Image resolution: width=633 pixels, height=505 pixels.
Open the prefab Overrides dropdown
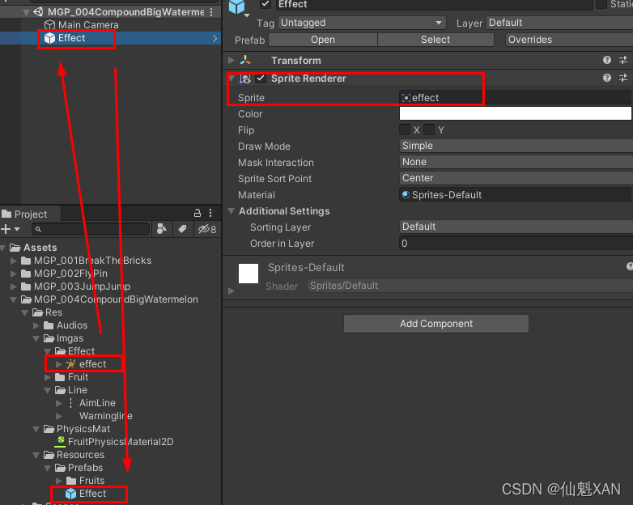coord(569,40)
